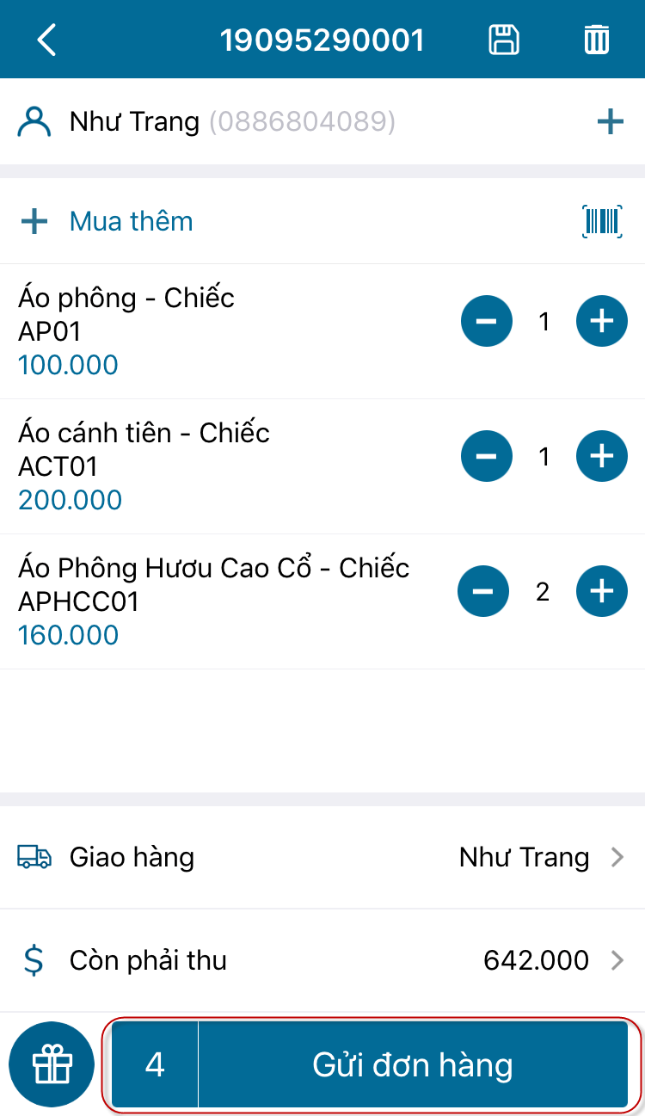Expand the Còn phải thu chevron

[617, 959]
